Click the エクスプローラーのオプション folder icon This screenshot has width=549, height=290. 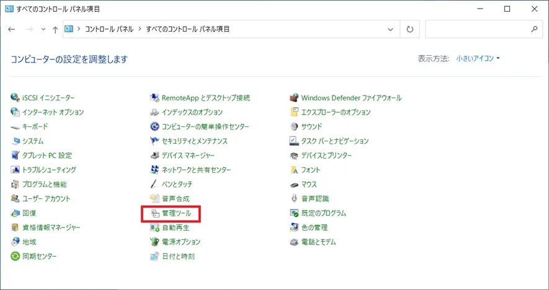click(294, 112)
